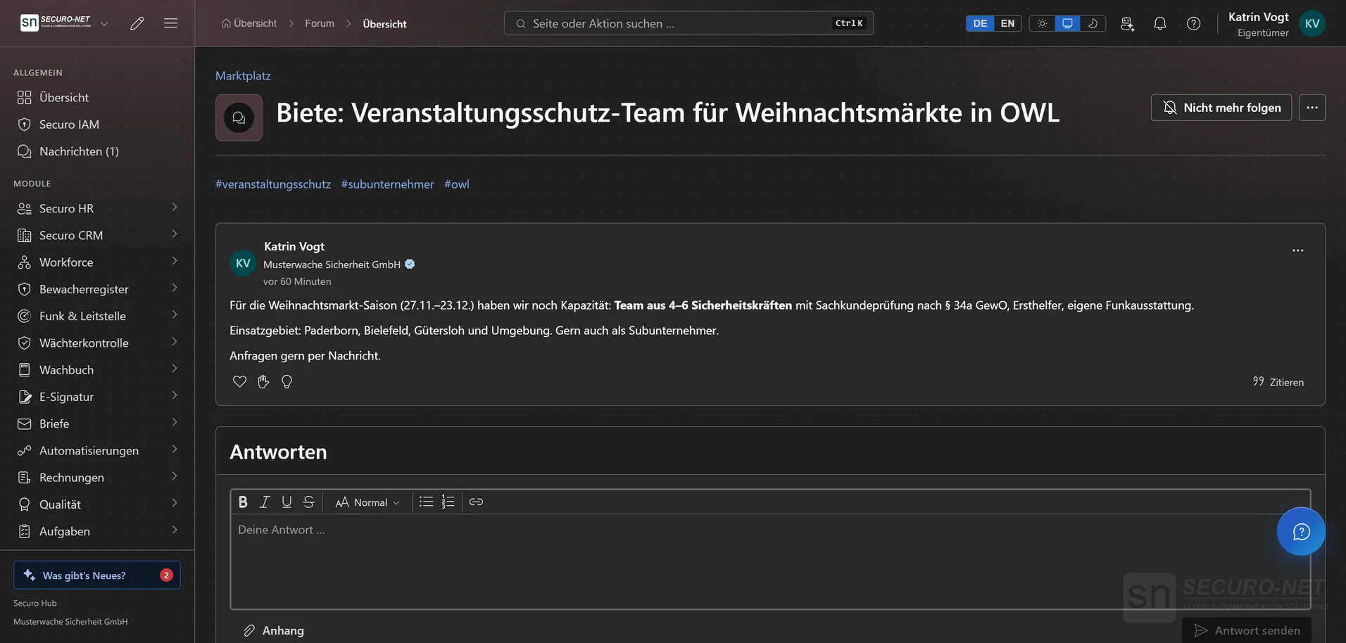Apply strikethrough formatting in the reply editor
The height and width of the screenshot is (643, 1346).
coord(308,502)
